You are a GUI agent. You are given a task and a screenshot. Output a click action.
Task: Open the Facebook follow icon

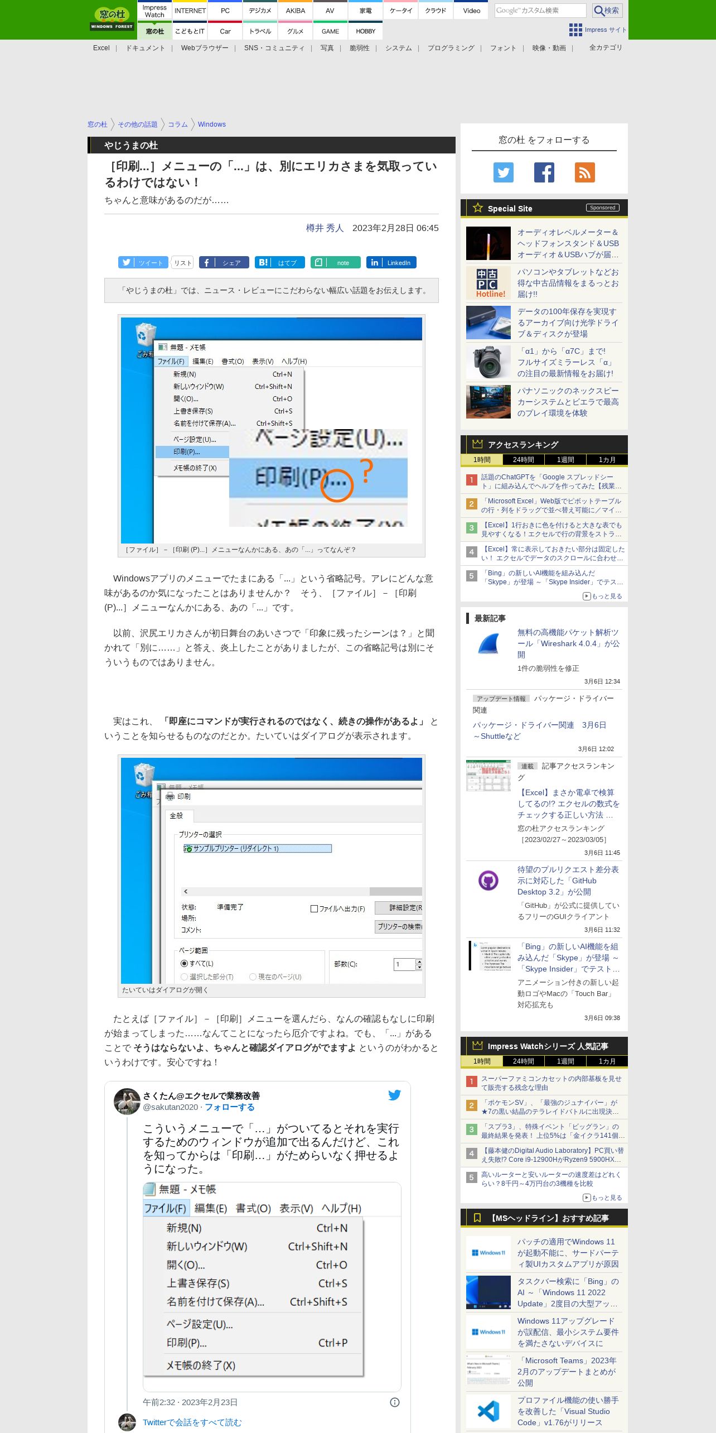(544, 172)
